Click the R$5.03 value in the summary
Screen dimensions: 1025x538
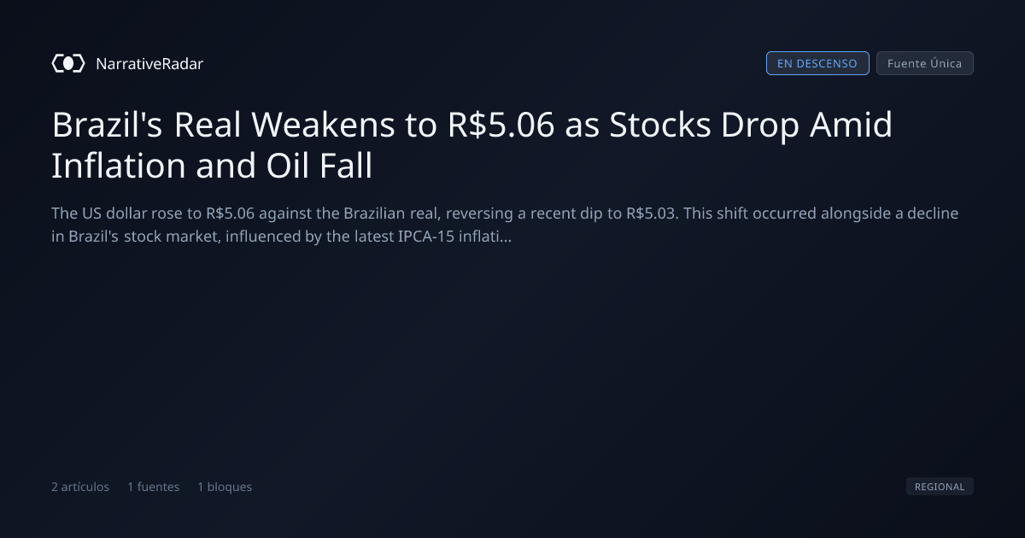tap(651, 213)
